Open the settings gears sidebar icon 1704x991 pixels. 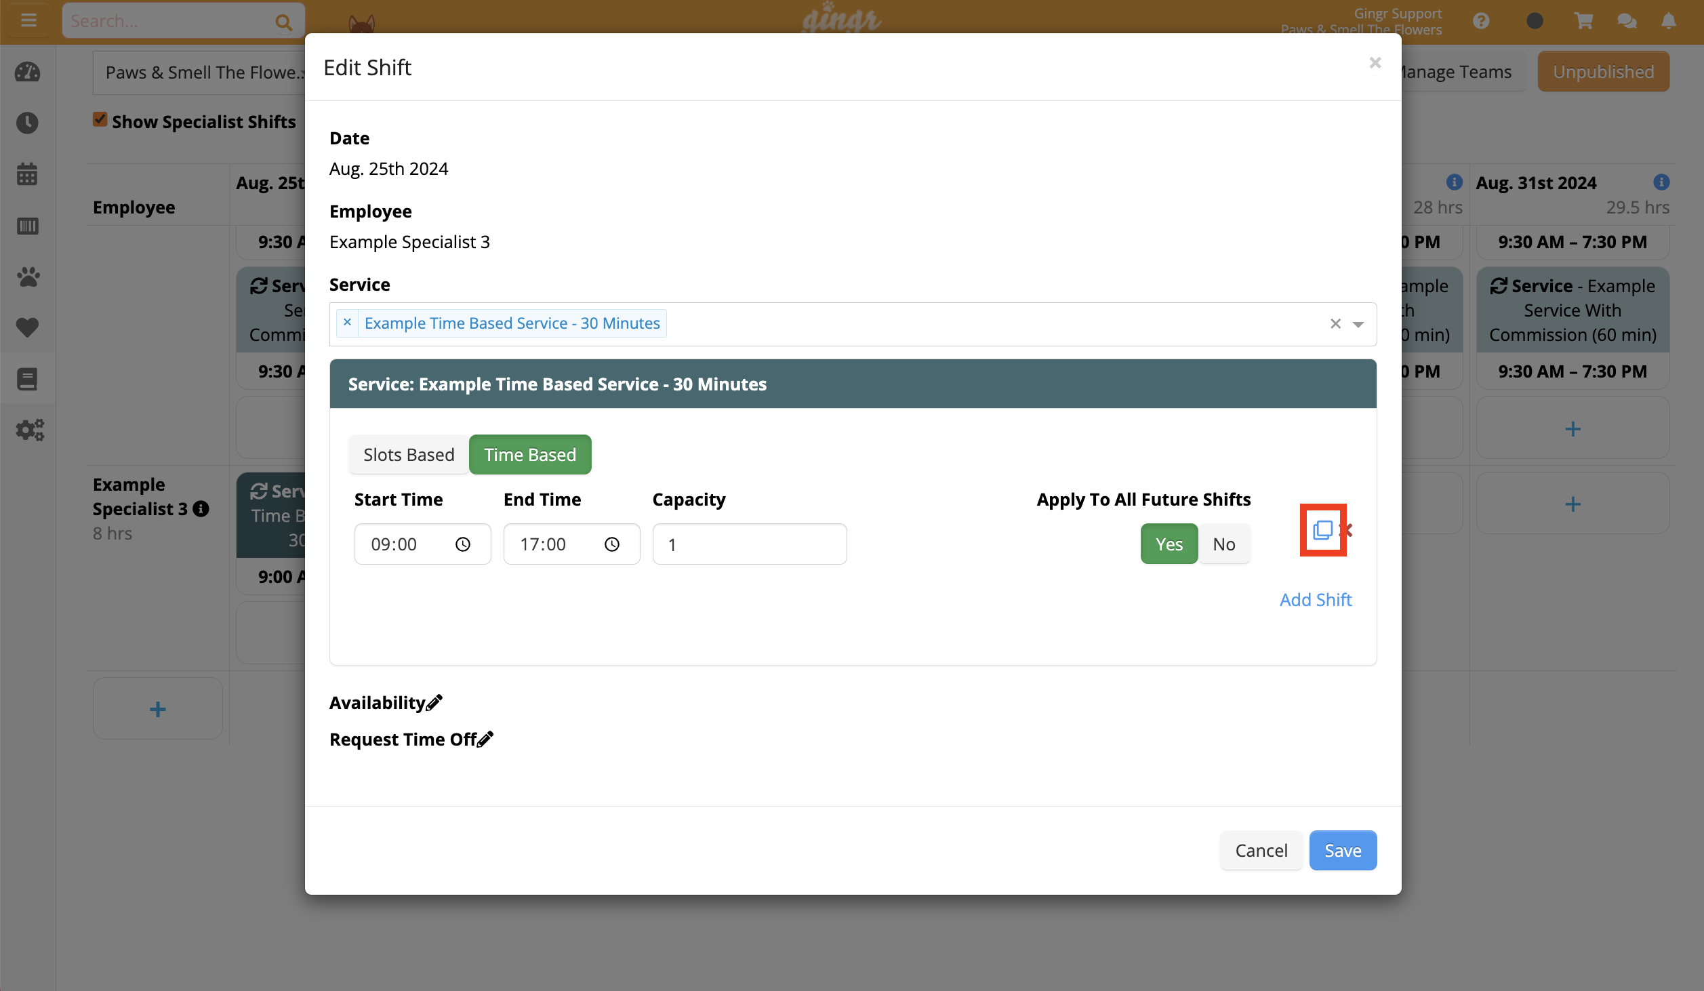[x=29, y=430]
